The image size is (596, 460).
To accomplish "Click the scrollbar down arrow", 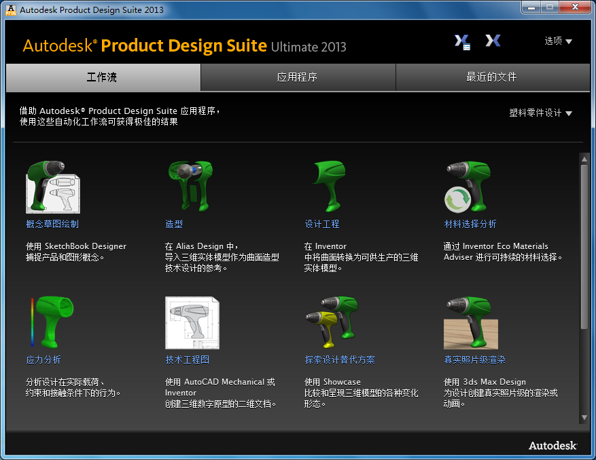I will [584, 417].
